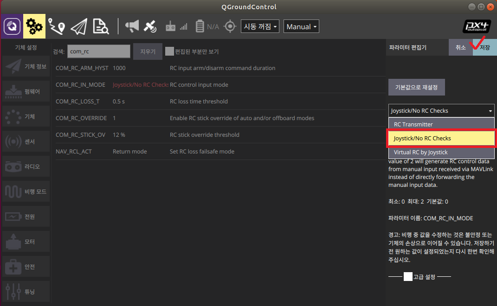The image size is (497, 306).
Task: Open the QGroundControl application settings icon
Action: click(12, 26)
